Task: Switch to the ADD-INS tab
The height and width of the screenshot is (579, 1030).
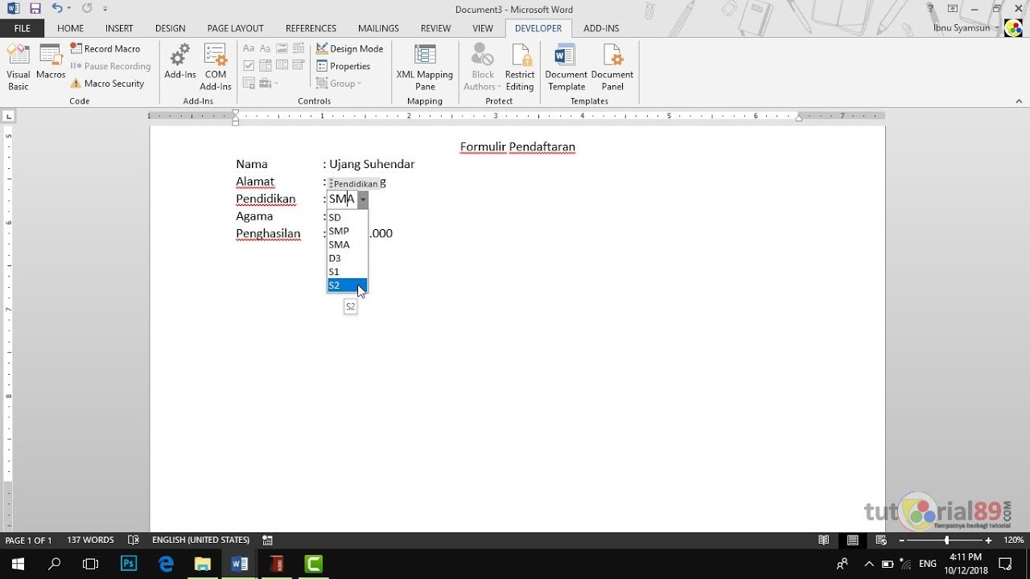Action: pos(601,28)
